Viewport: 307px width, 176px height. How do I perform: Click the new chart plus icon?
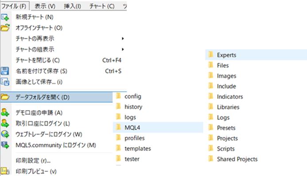(5, 17)
